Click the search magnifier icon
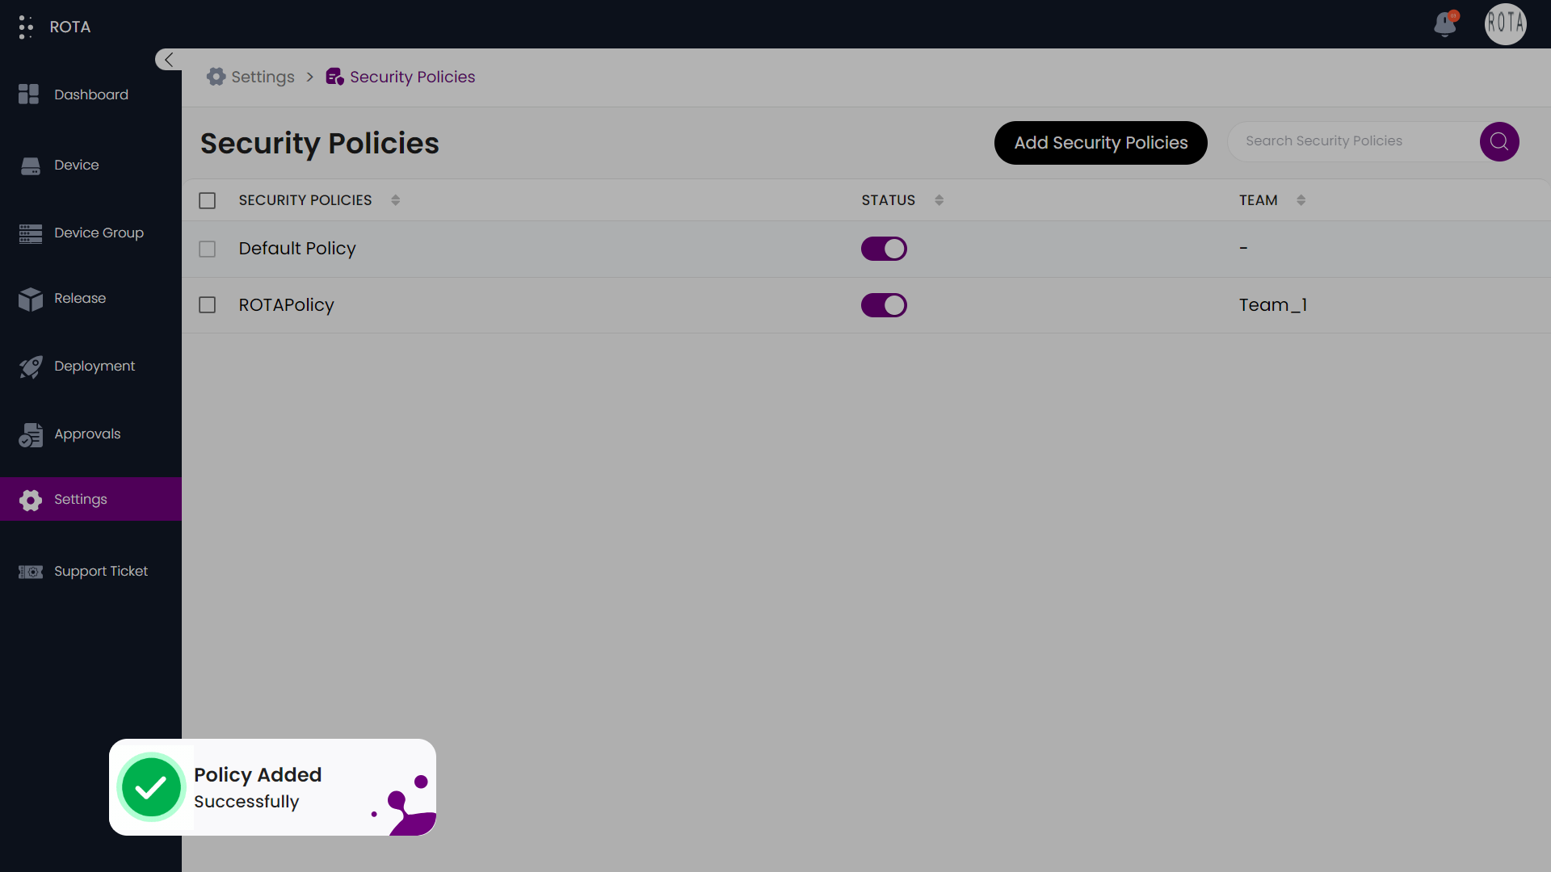The image size is (1551, 872). point(1499,141)
